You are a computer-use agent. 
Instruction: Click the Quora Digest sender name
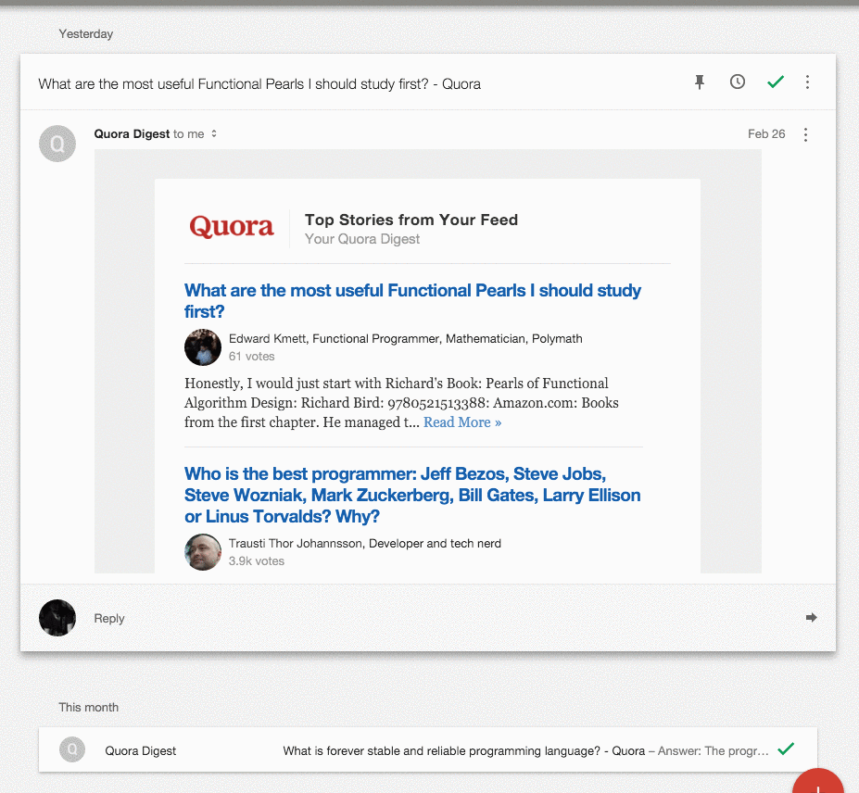point(132,133)
